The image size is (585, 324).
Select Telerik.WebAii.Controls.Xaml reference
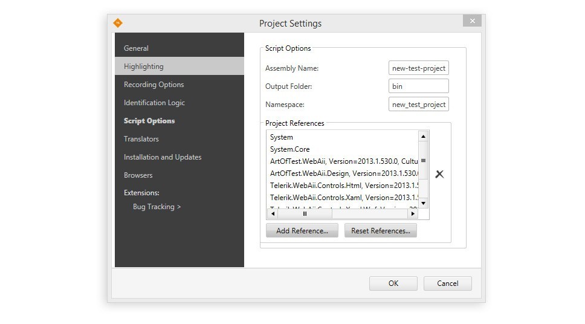[343, 198]
